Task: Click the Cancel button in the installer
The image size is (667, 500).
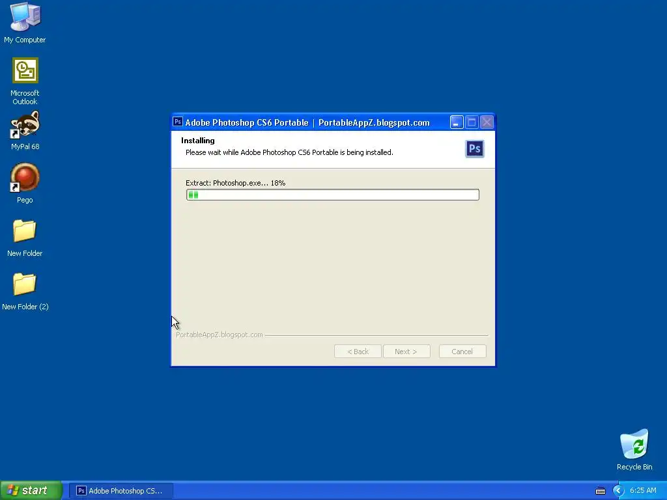Action: coord(462,352)
